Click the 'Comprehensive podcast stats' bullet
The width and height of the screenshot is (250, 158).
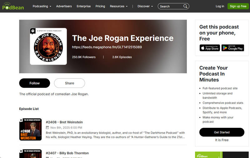coord(223,103)
